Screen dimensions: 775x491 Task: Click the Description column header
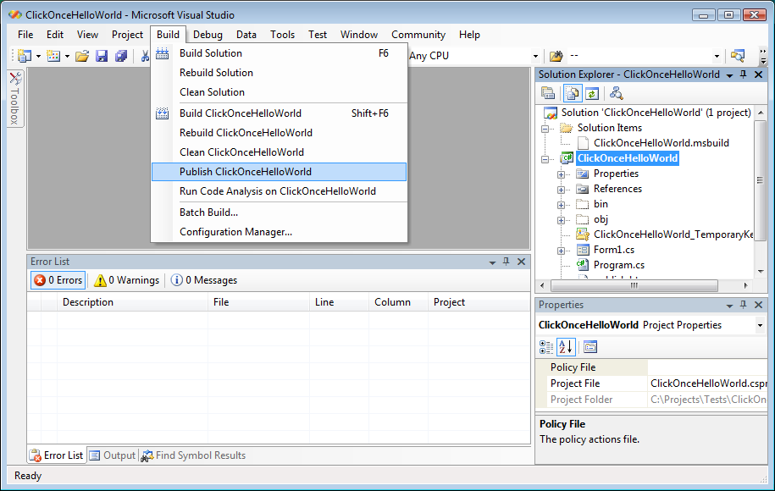(132, 302)
